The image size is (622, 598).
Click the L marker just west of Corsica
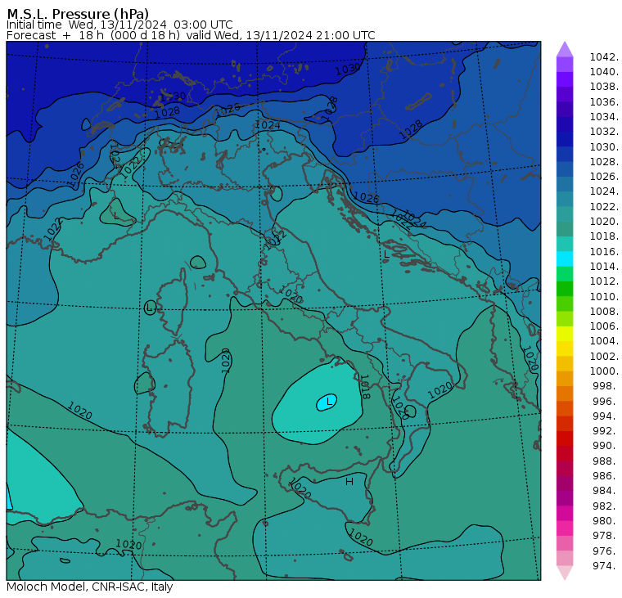(x=150, y=308)
